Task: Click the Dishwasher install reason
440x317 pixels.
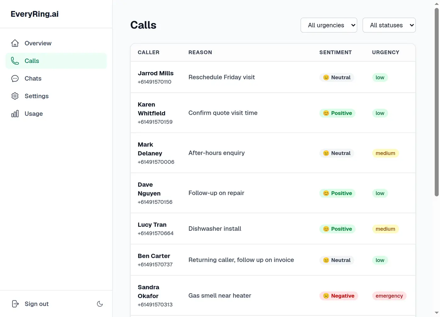Action: coord(215,229)
